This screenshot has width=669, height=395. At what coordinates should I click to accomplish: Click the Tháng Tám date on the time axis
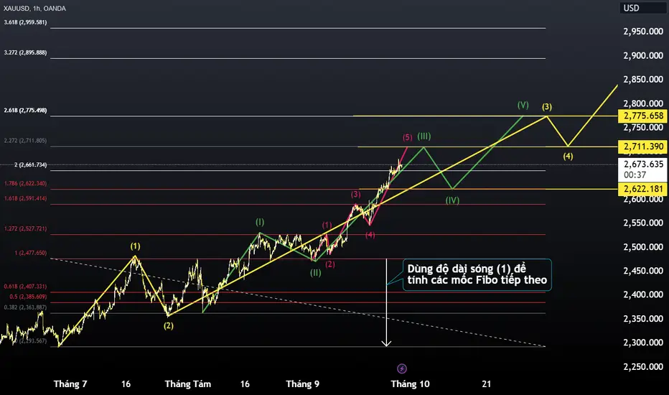(188, 384)
